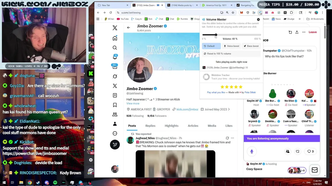Open Spotify from Windows taskbar

point(55,183)
